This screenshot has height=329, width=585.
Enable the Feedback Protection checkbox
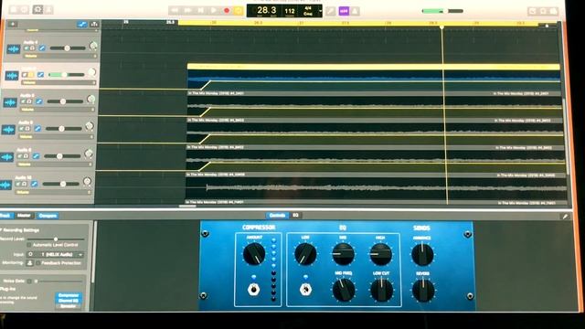coord(38,263)
